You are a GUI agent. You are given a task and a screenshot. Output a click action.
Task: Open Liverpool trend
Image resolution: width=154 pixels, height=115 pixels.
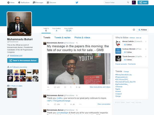119,94
